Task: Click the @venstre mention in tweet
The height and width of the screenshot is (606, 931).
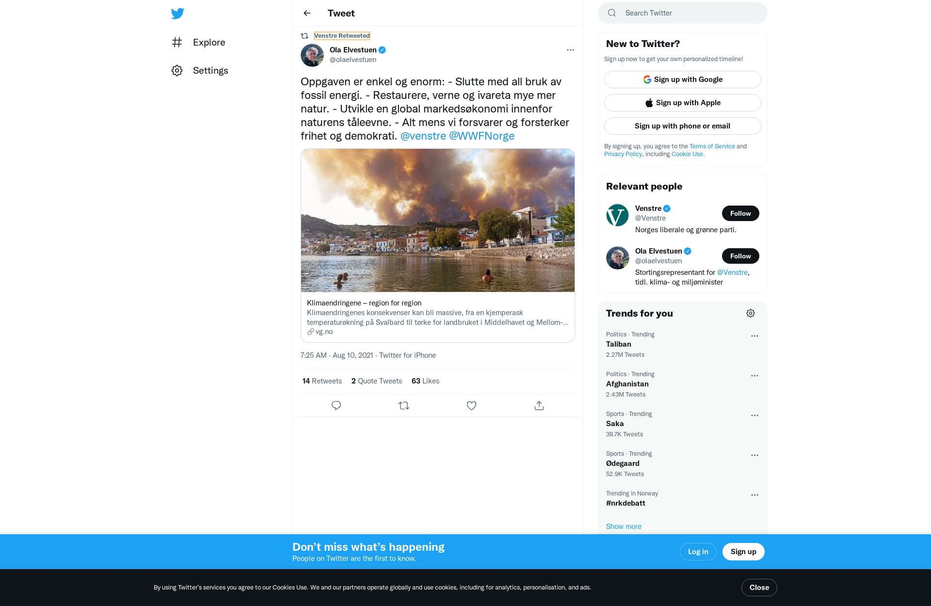Action: 423,136
